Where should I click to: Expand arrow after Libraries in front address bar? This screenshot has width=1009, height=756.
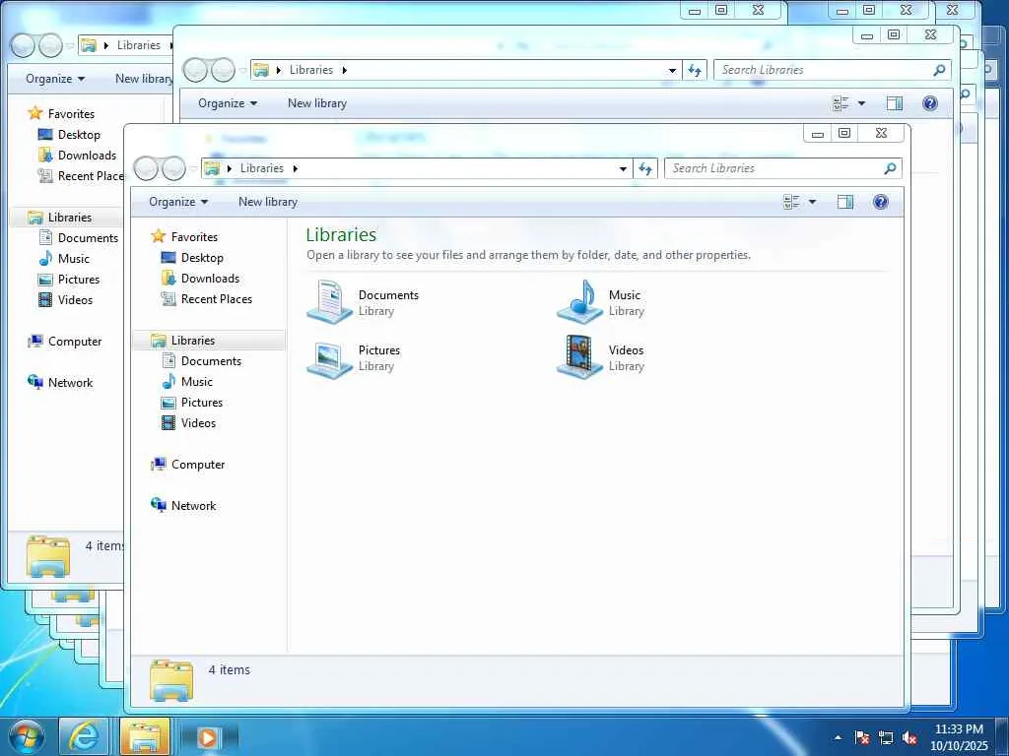[296, 168]
